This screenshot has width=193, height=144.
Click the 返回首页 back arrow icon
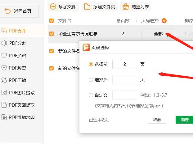click(x=7, y=11)
